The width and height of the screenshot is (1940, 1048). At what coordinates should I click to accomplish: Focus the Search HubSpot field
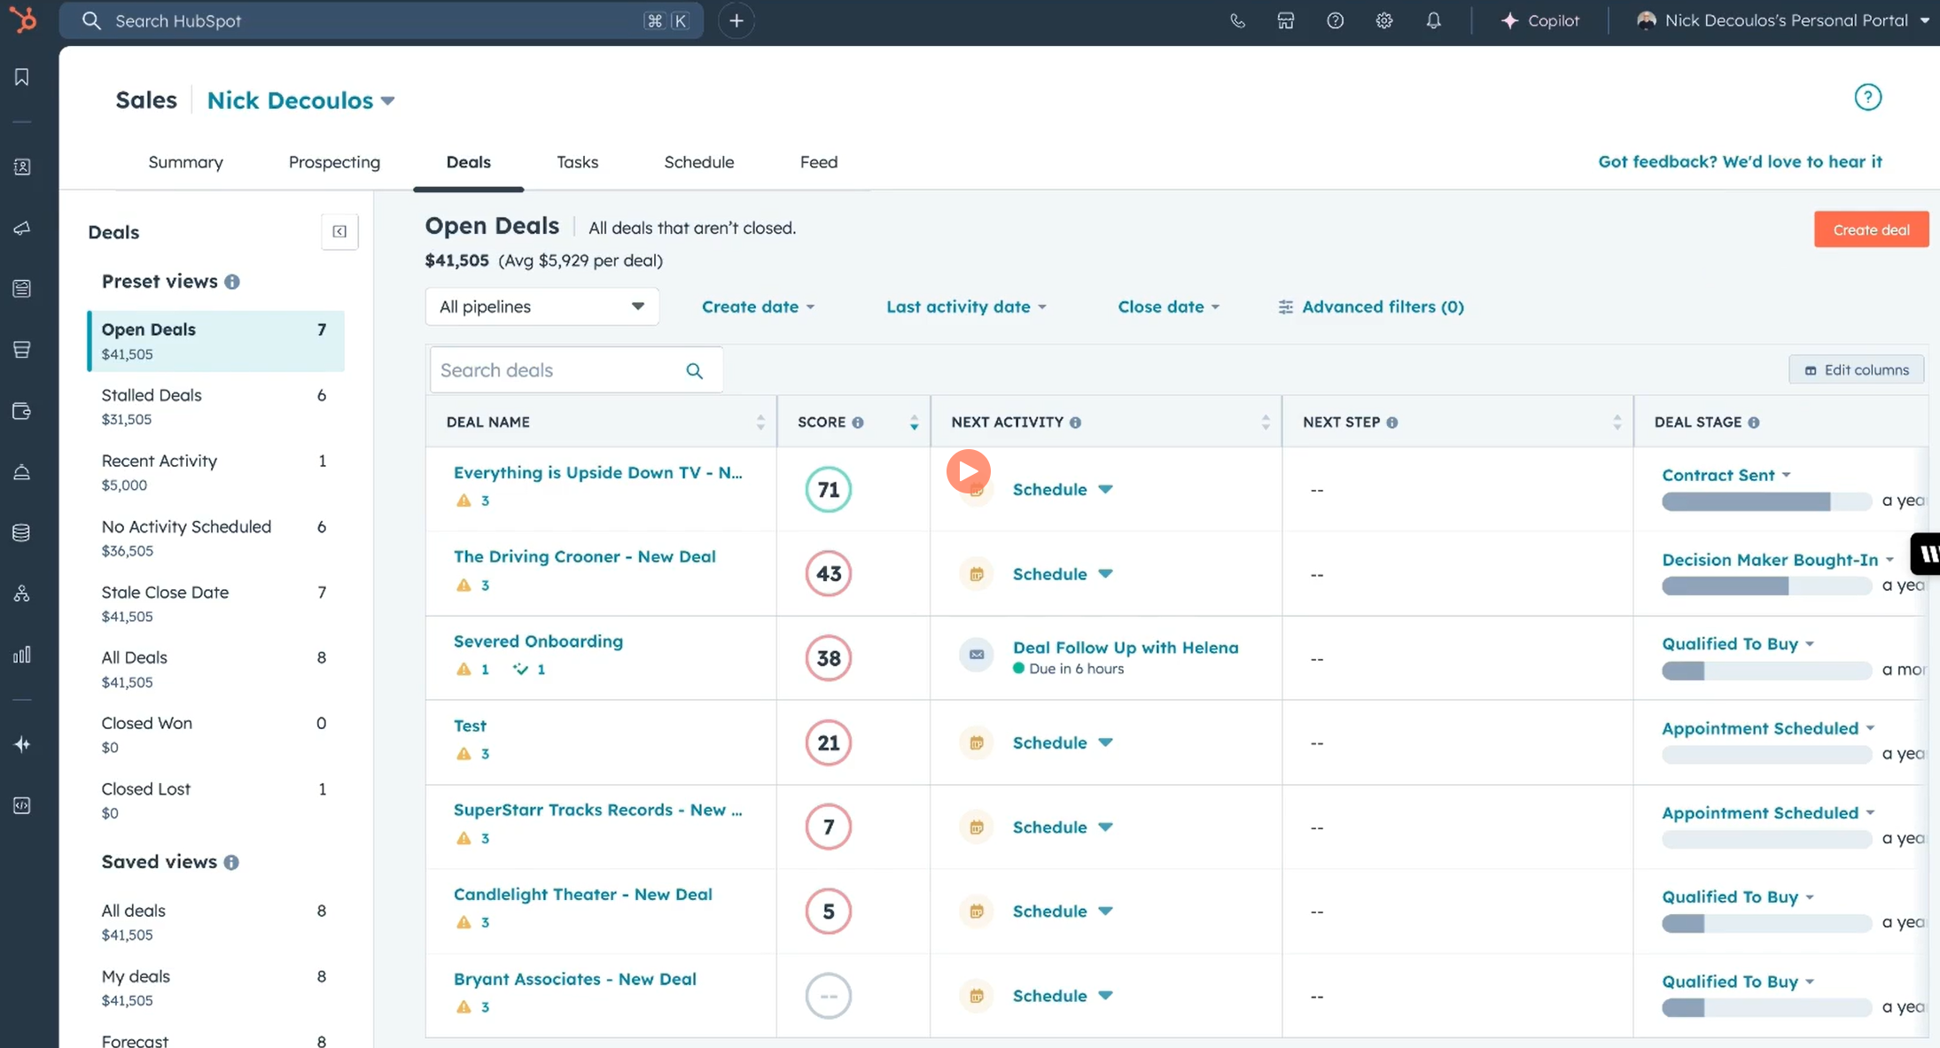(x=381, y=20)
